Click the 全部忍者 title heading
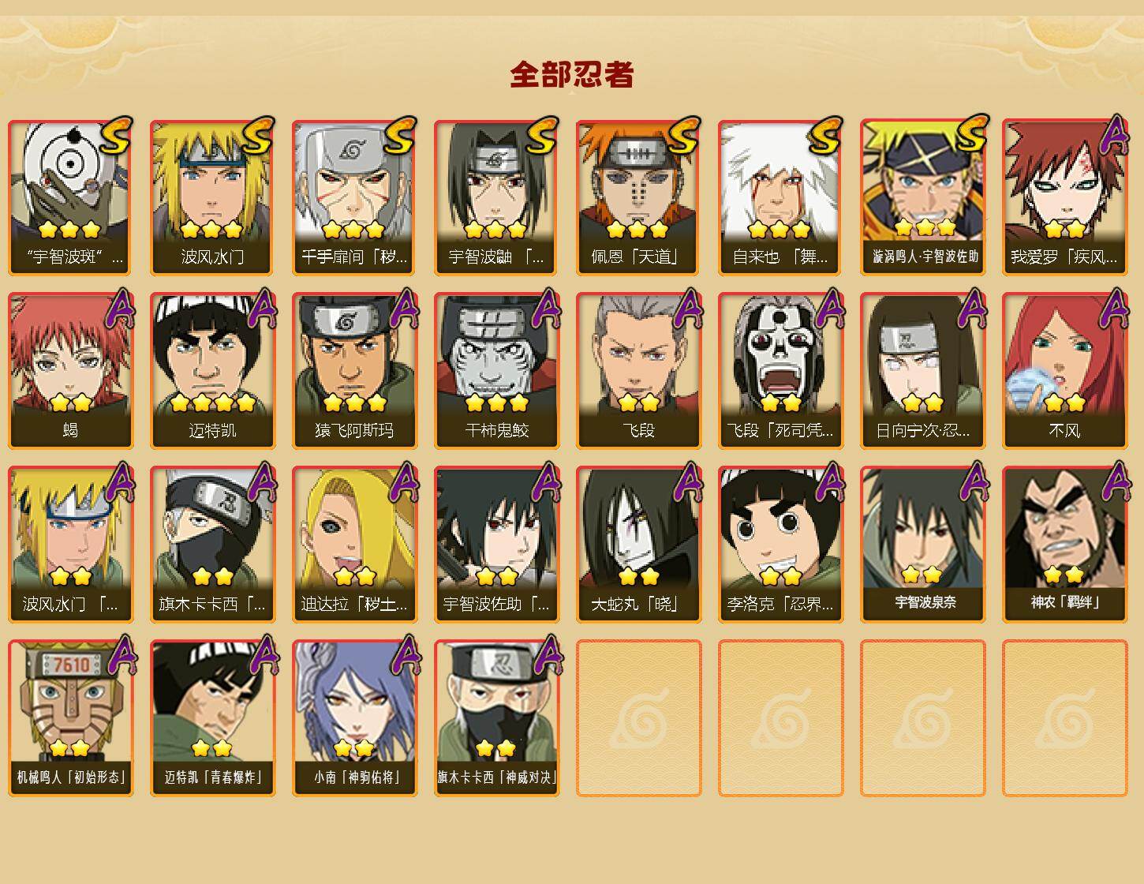The width and height of the screenshot is (1144, 884). click(572, 74)
